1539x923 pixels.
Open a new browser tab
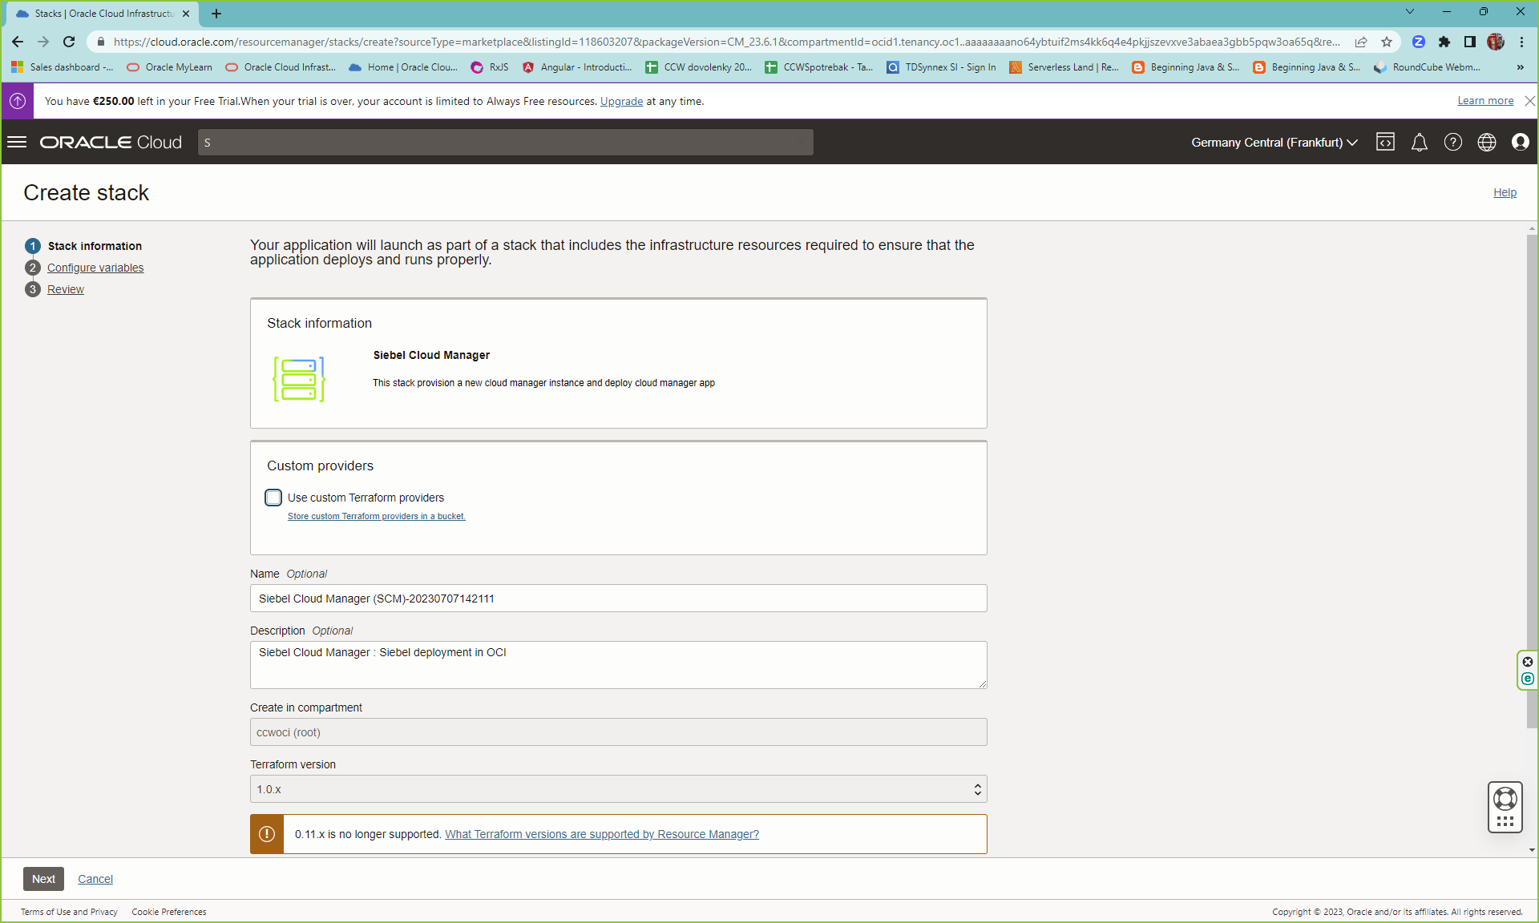216,14
